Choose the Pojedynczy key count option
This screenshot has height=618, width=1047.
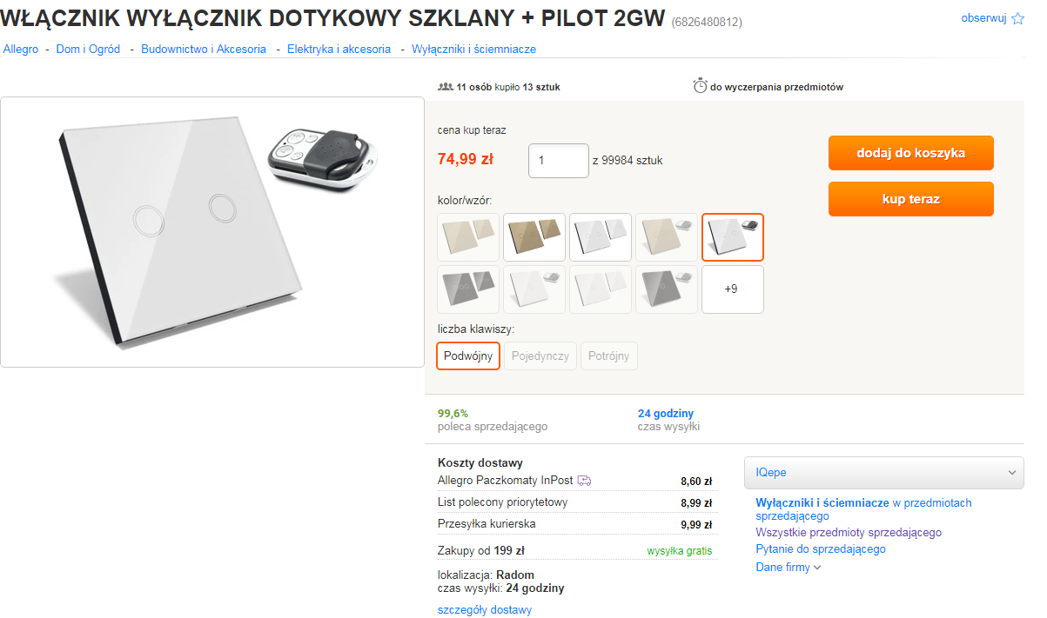[x=540, y=356]
